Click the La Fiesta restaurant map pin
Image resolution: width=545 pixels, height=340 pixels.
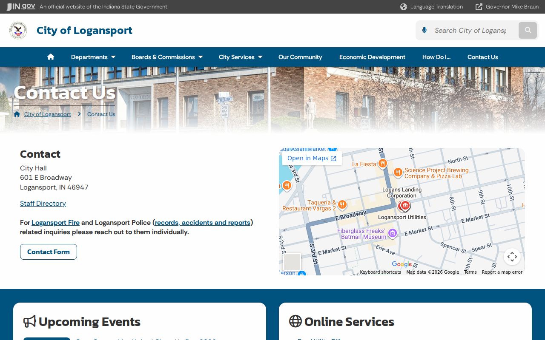[382, 164]
